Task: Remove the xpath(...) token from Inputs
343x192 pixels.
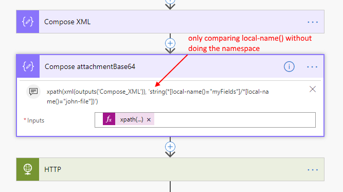Action: [149, 120]
